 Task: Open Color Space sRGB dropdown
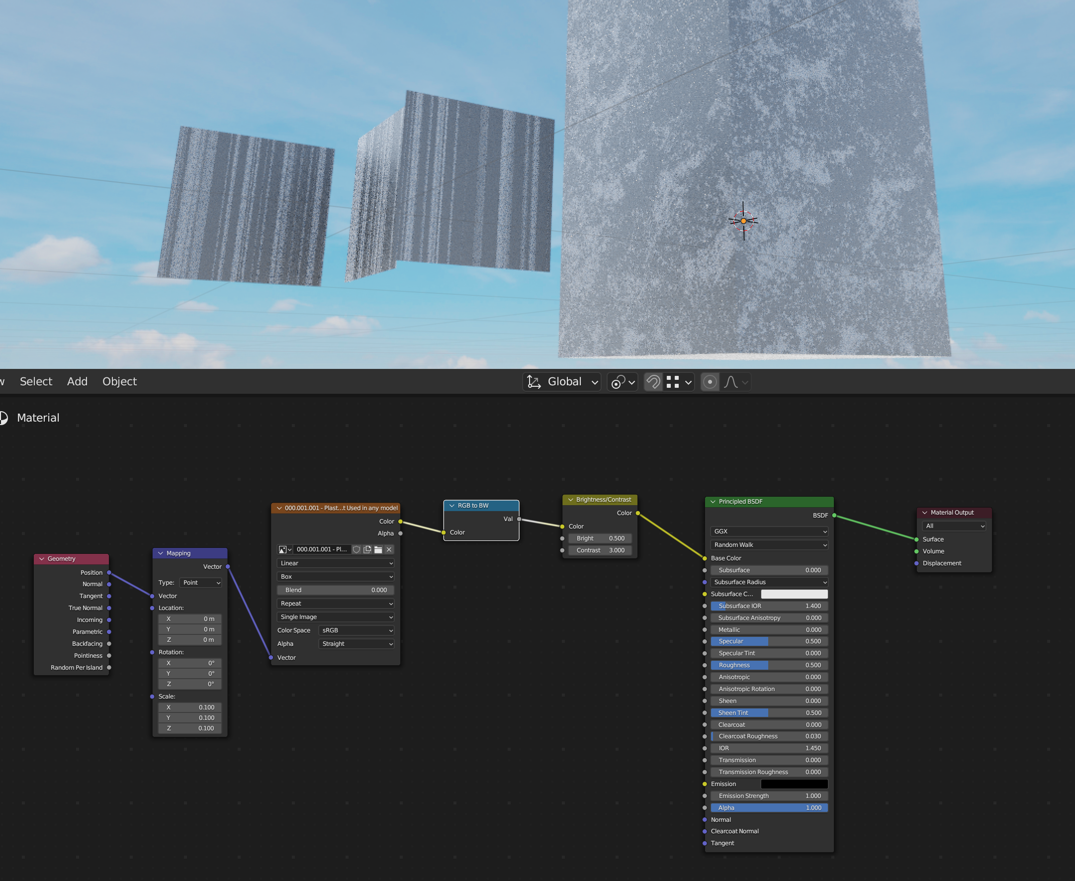(357, 630)
